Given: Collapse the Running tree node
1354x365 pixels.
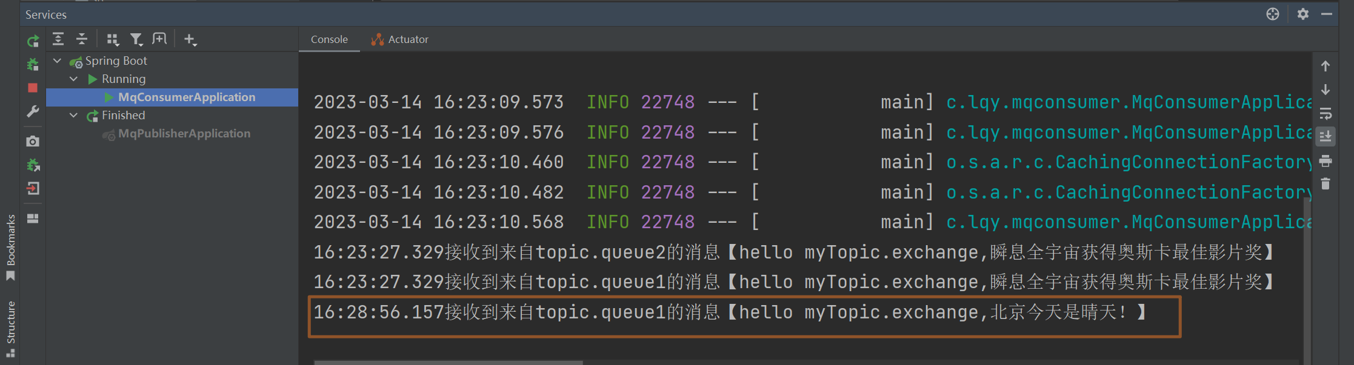Looking at the screenshot, I should (74, 79).
